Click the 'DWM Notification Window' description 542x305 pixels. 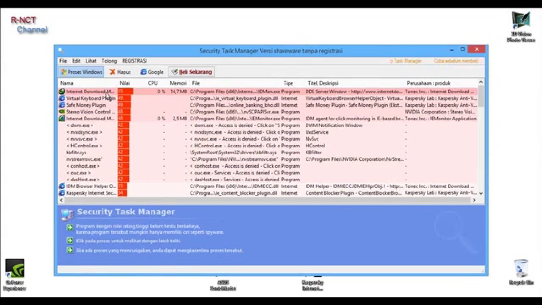[x=334, y=125]
